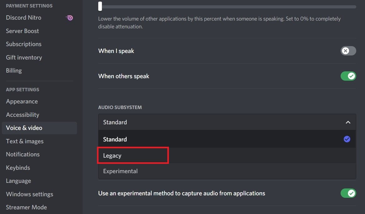This screenshot has width=365, height=214.
Task: Enable the When I speak toggle
Action: click(x=348, y=51)
